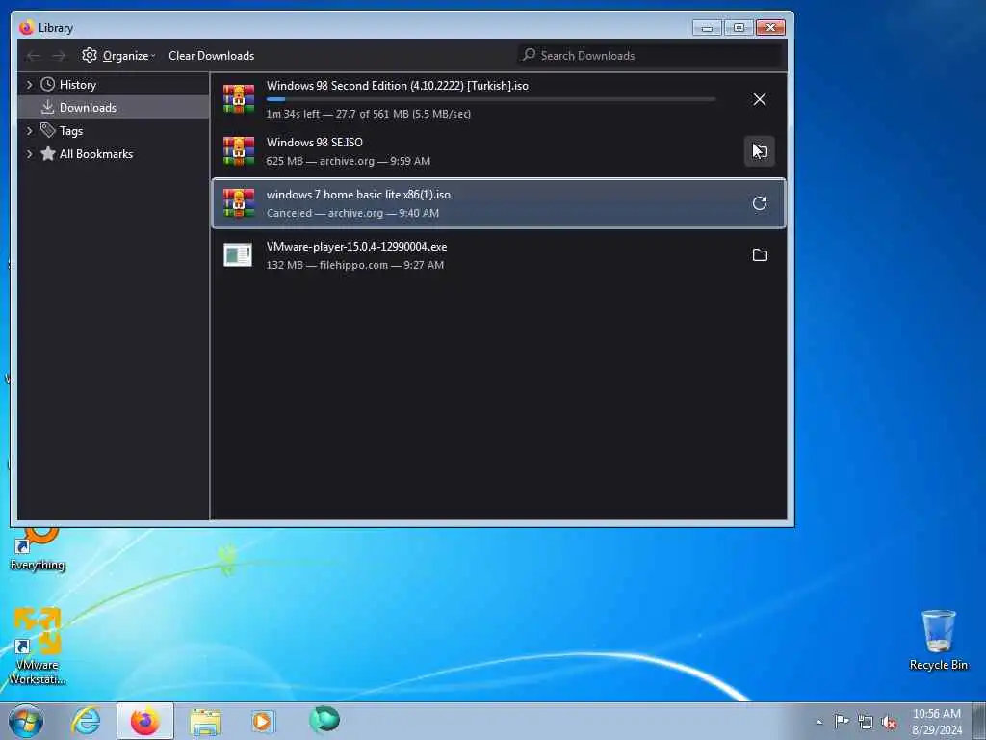Click the Organize gear icon
986x740 pixels.
click(x=90, y=55)
